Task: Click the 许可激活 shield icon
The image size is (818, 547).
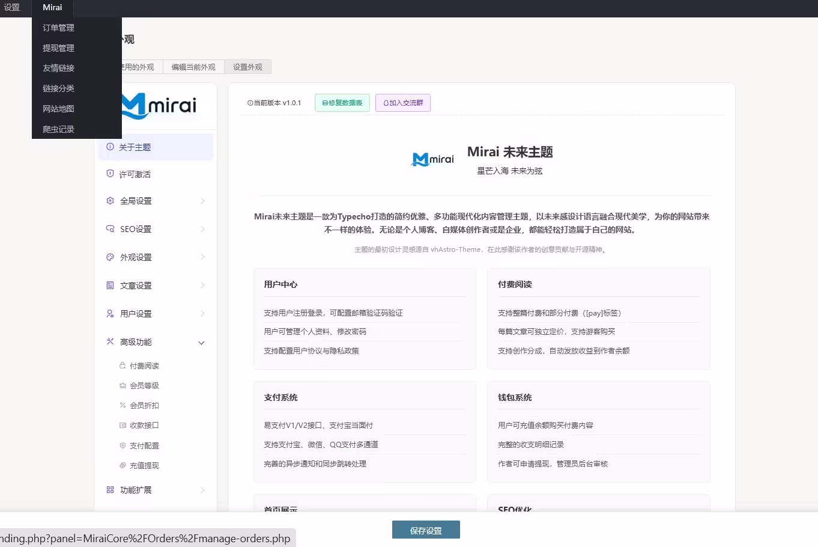Action: (x=110, y=174)
